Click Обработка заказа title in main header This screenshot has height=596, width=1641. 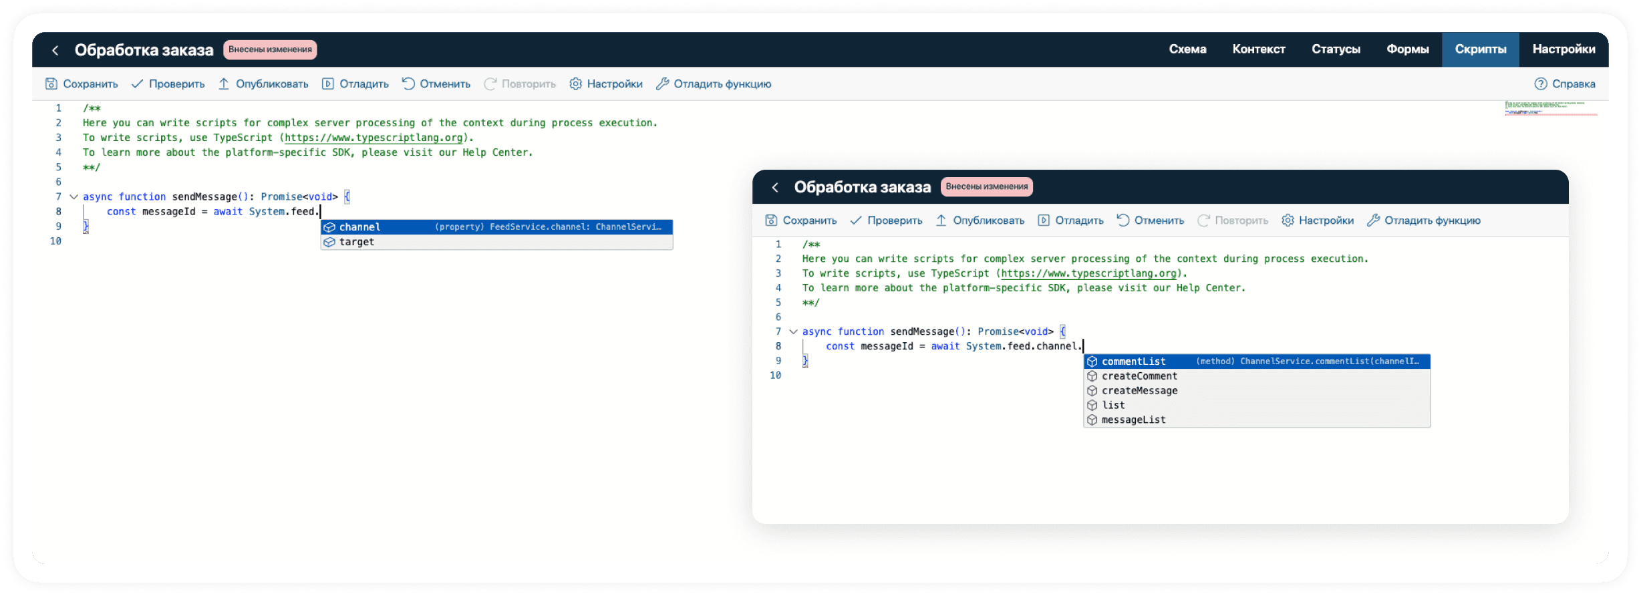[144, 50]
